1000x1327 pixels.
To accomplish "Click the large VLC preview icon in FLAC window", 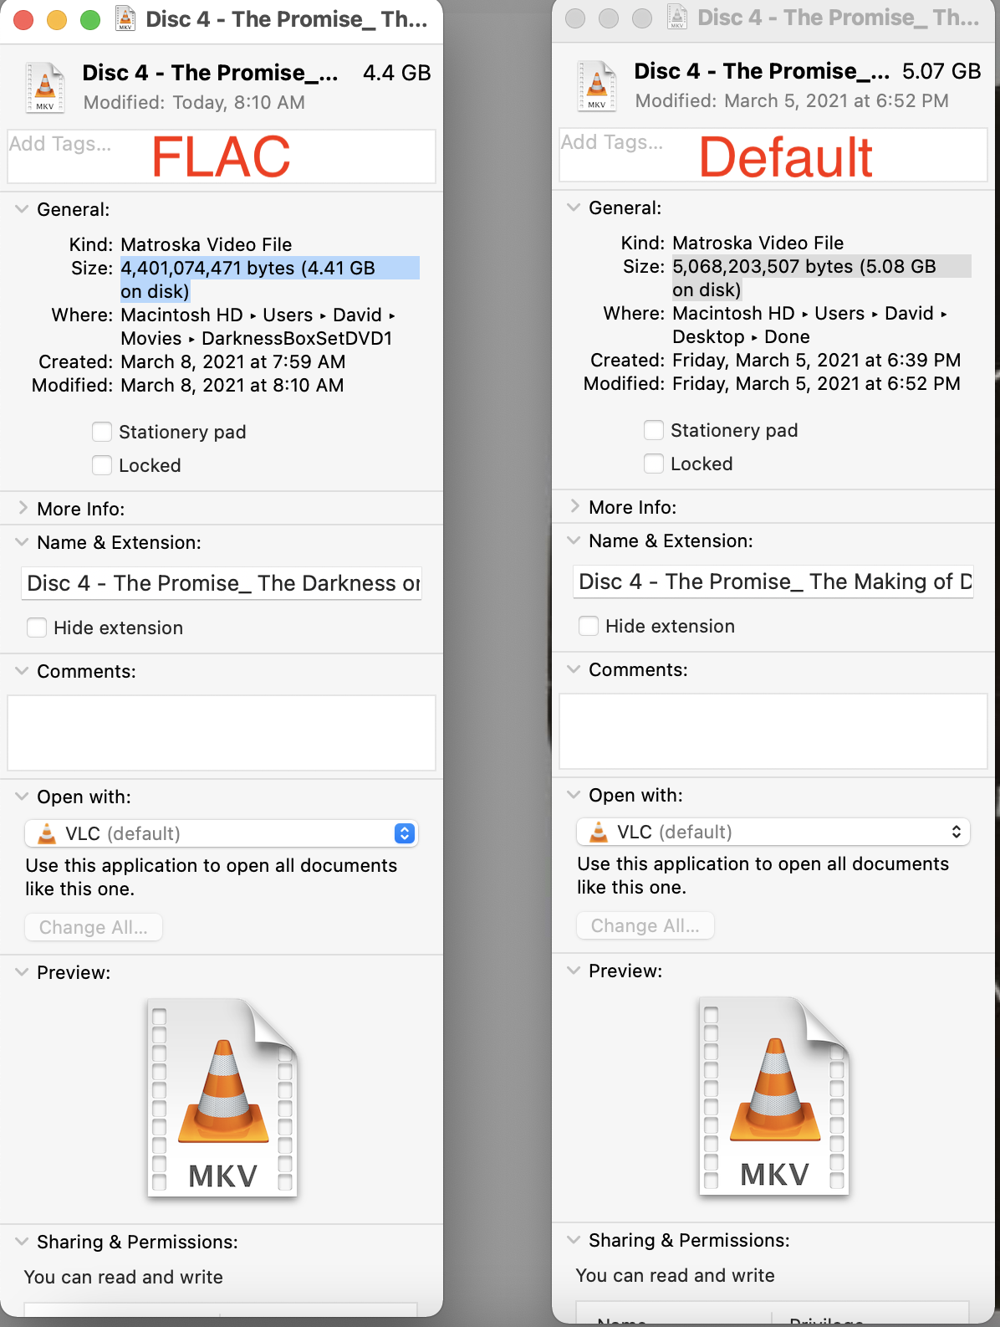I will (x=222, y=1096).
